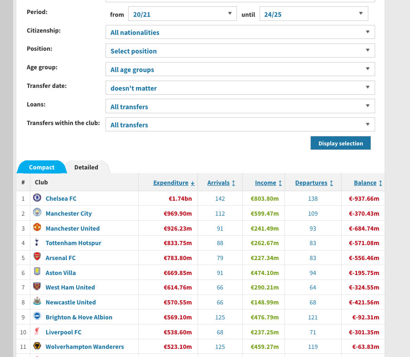Click the West Ham United club crest
The height and width of the screenshot is (357, 410).
coord(37,286)
